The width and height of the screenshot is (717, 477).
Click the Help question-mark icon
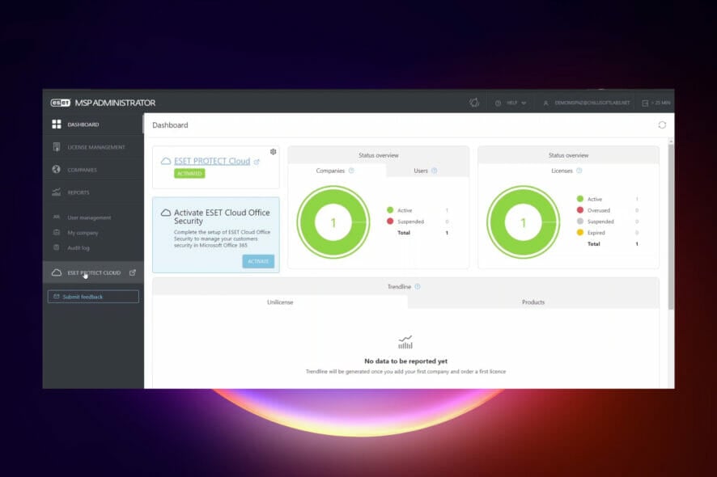coord(498,103)
